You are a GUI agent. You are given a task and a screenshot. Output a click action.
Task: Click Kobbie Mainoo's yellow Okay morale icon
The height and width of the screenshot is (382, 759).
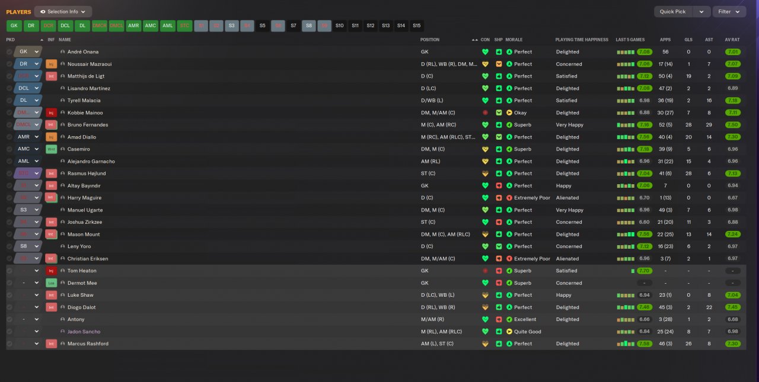pos(509,113)
